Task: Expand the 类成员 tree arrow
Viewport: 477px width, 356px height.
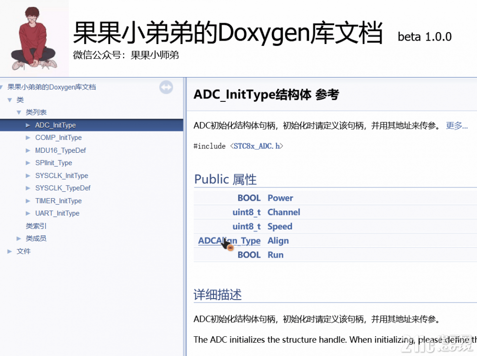Action: (19, 238)
